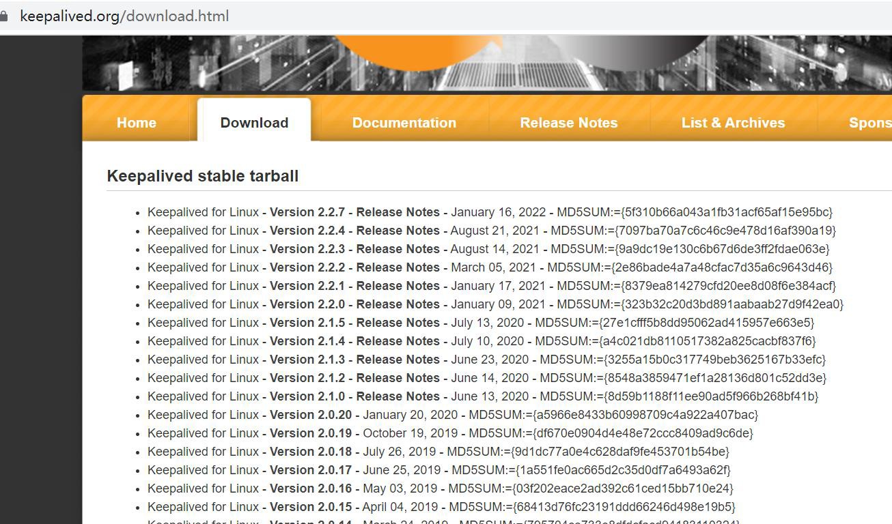This screenshot has height=524, width=892.
Task: Click the Version 2.1.0 download link
Action: (307, 396)
